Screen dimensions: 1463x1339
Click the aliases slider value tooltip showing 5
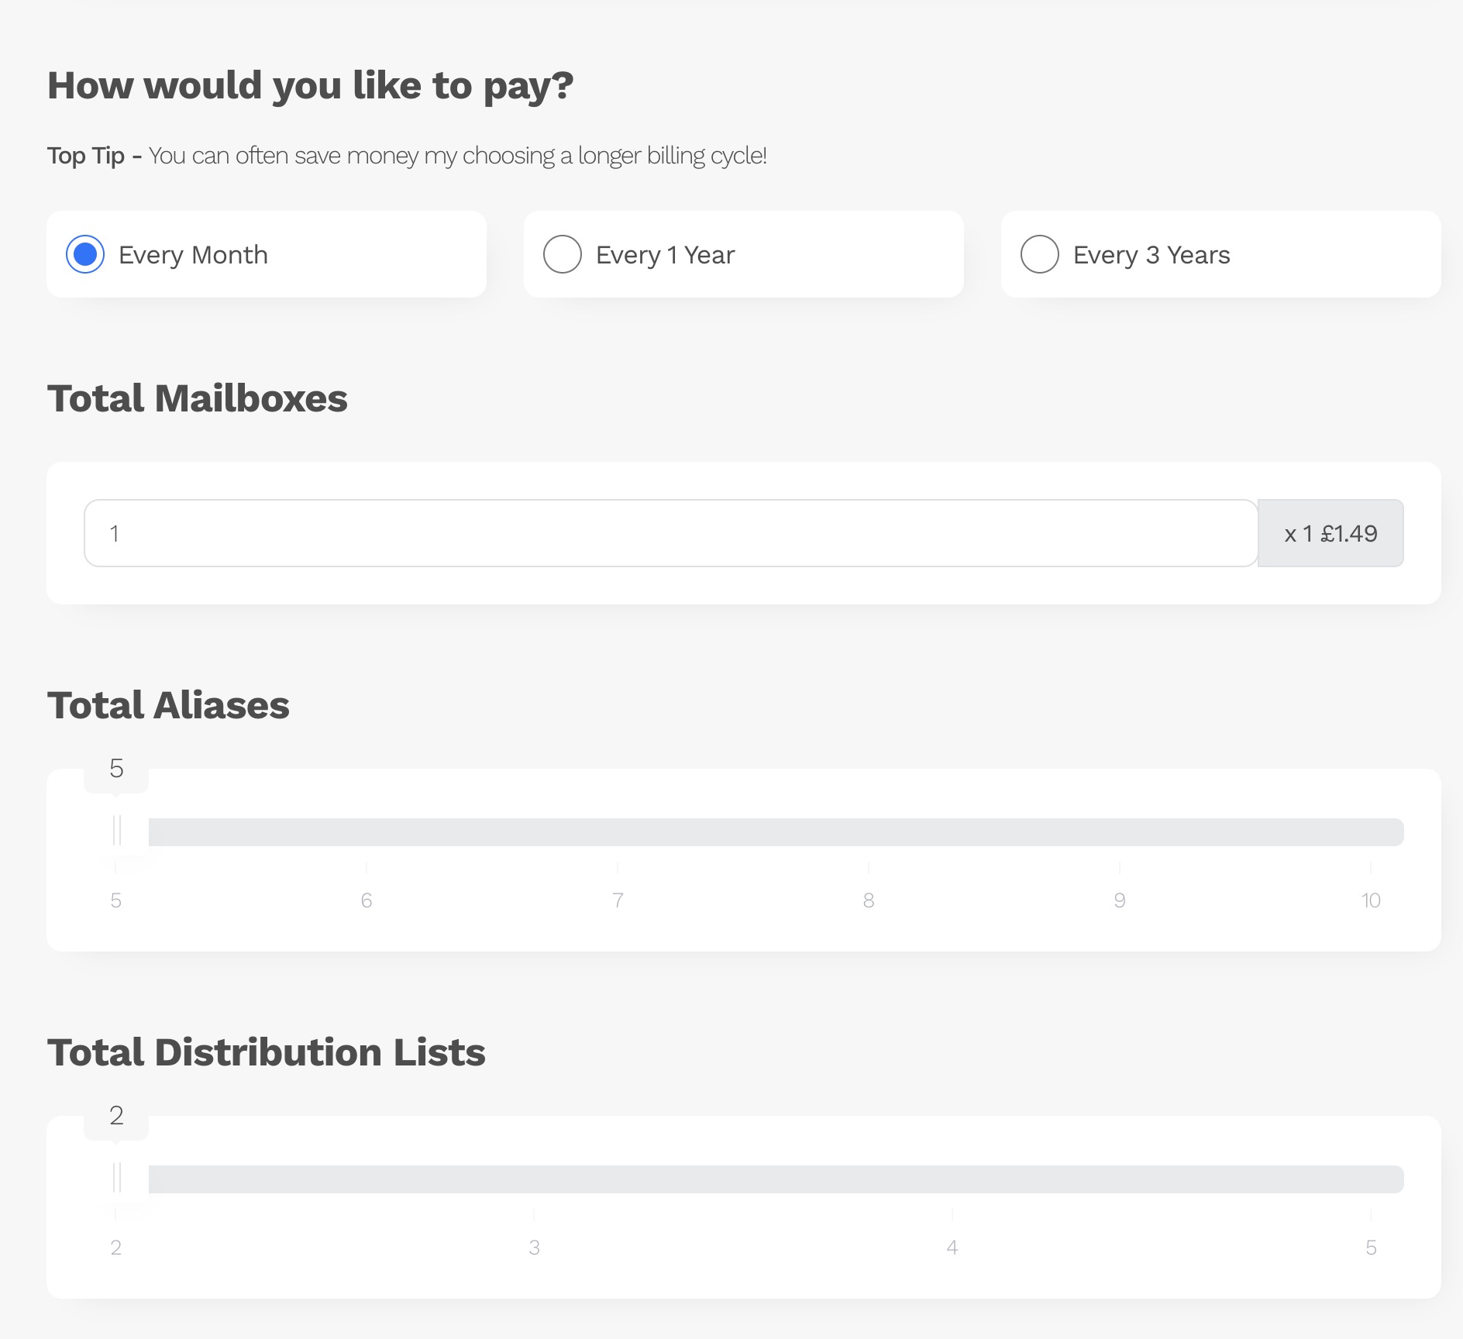pyautogui.click(x=116, y=769)
